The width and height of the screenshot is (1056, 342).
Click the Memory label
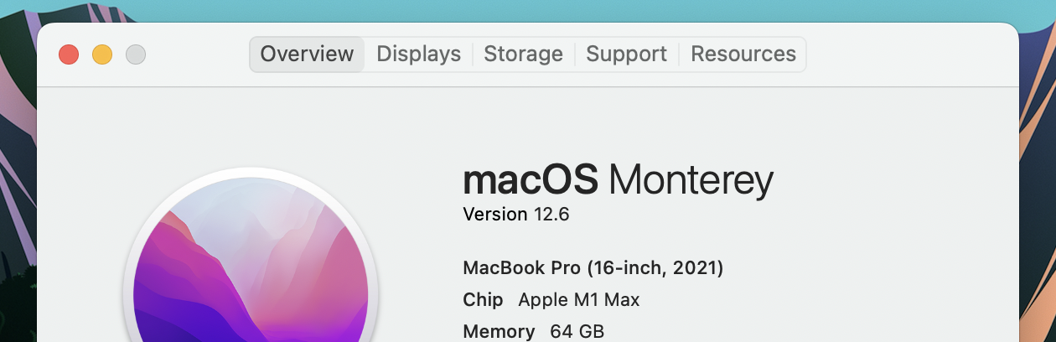pos(499,331)
